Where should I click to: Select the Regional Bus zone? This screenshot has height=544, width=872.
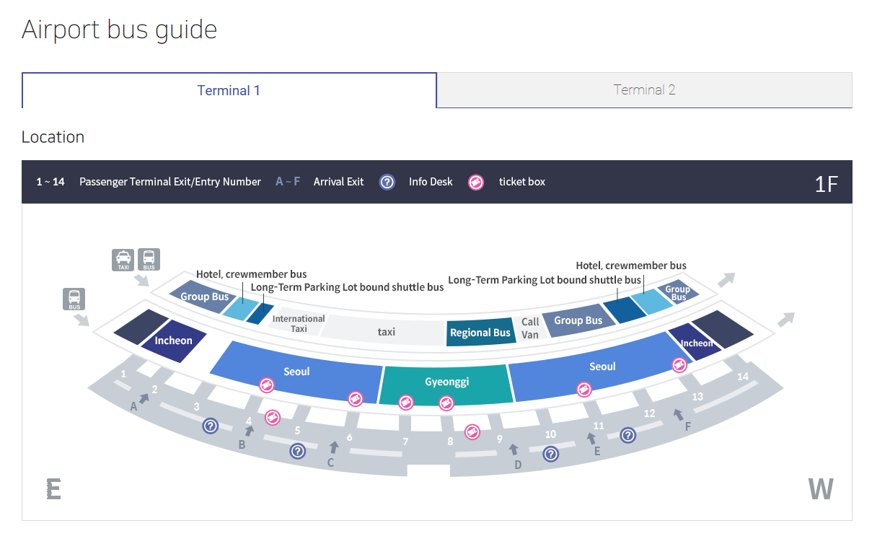pyautogui.click(x=480, y=333)
